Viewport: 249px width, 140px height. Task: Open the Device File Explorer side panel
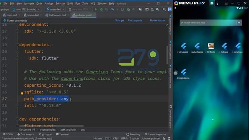point(170,117)
